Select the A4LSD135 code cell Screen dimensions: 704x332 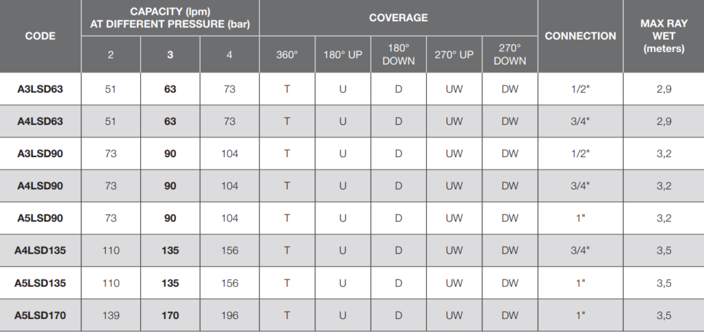41,250
